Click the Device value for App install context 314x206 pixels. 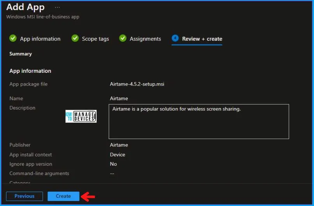117,154
